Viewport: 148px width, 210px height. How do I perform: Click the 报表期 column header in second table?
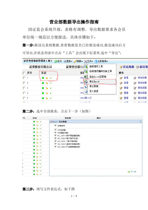pyautogui.click(x=68, y=118)
